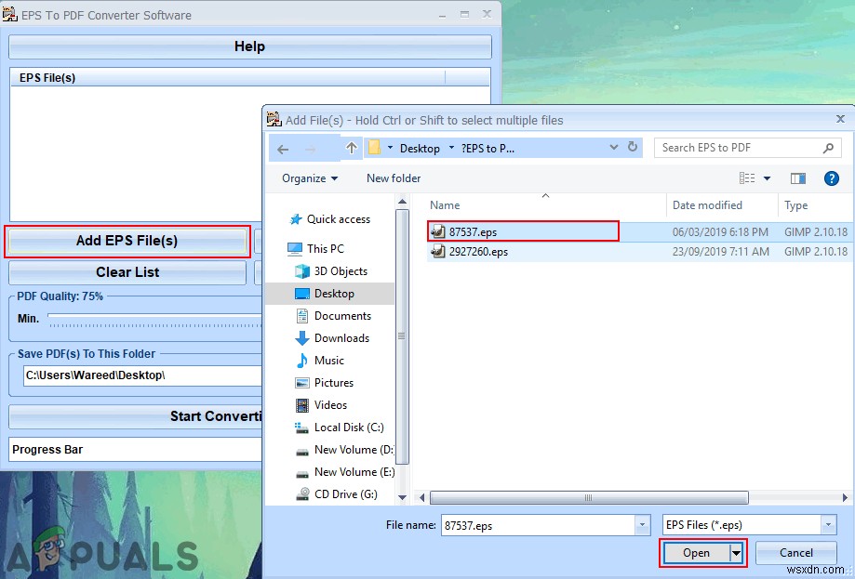Image resolution: width=855 pixels, height=579 pixels.
Task: Click the Name column header to sort
Action: (445, 204)
